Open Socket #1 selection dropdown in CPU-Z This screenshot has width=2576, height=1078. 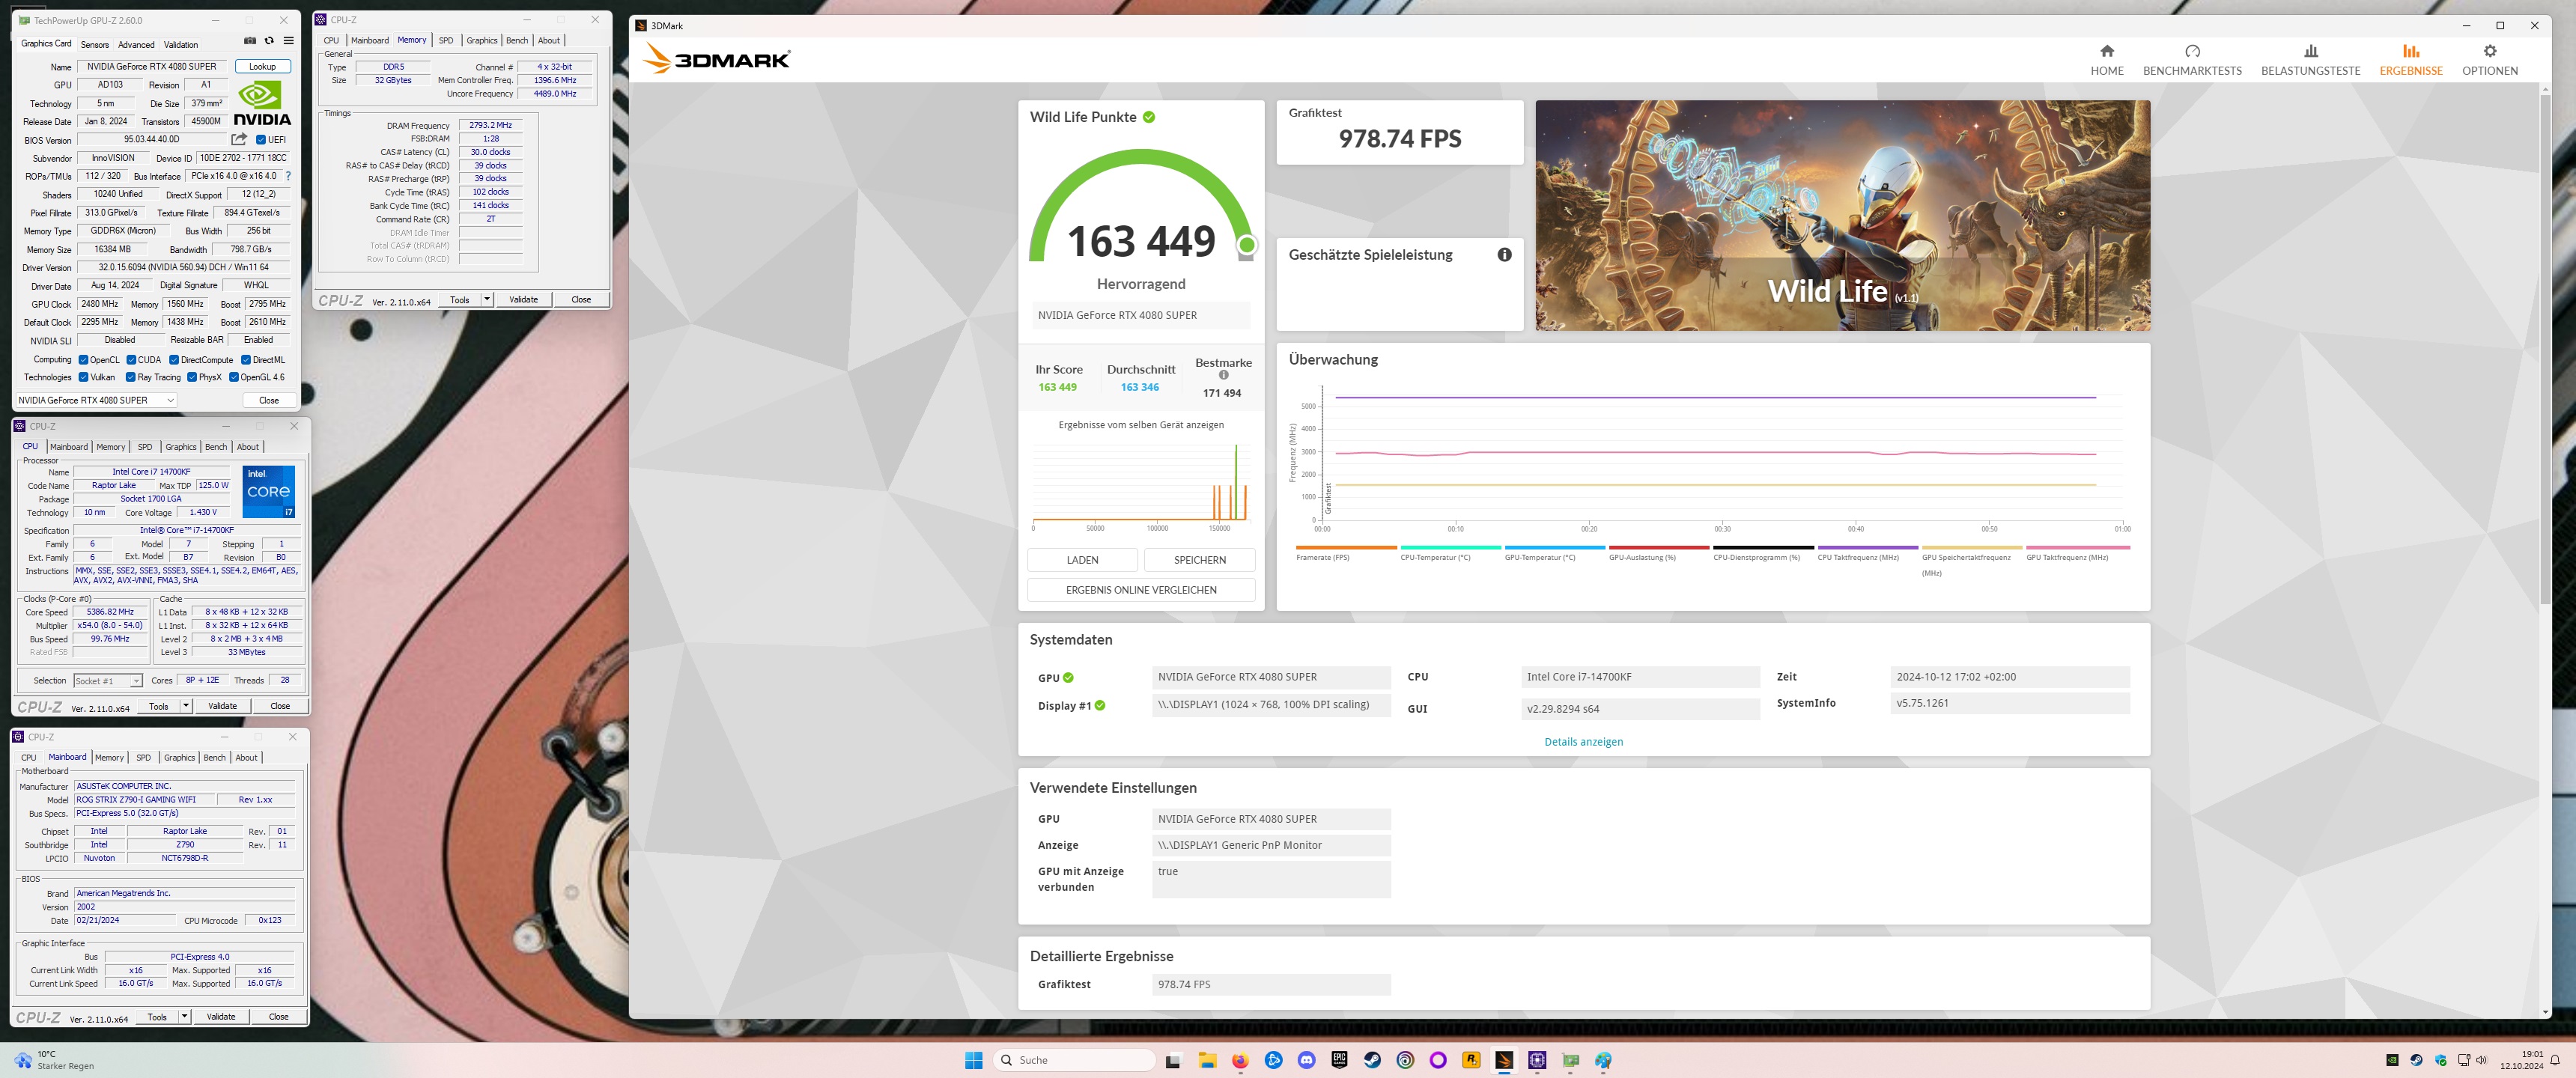[x=108, y=681]
